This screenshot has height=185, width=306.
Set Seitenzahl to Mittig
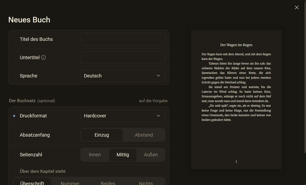click(123, 155)
